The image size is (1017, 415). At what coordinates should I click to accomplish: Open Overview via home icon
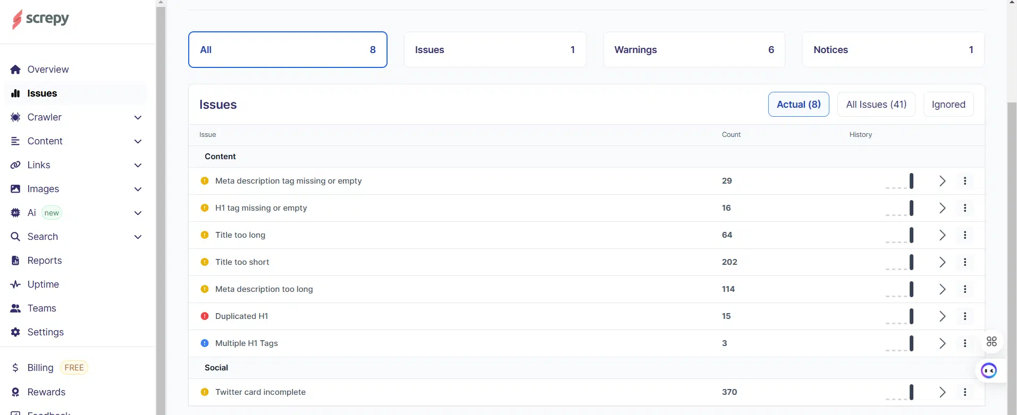[x=15, y=70]
